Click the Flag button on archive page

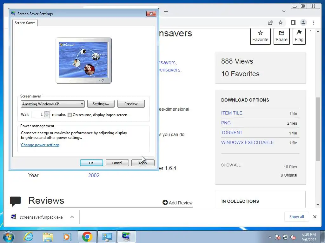[x=299, y=36]
